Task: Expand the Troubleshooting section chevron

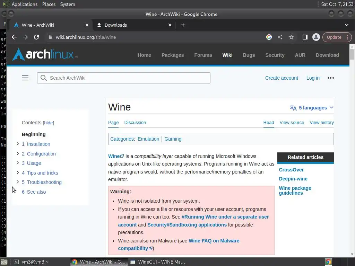Action: [x=18, y=182]
